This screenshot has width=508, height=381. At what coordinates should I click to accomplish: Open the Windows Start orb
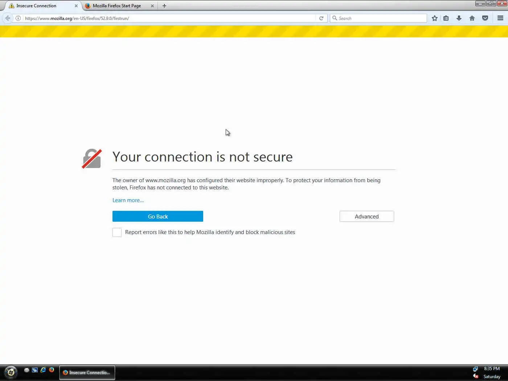(11, 372)
